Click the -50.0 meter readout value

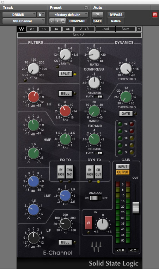point(120,250)
